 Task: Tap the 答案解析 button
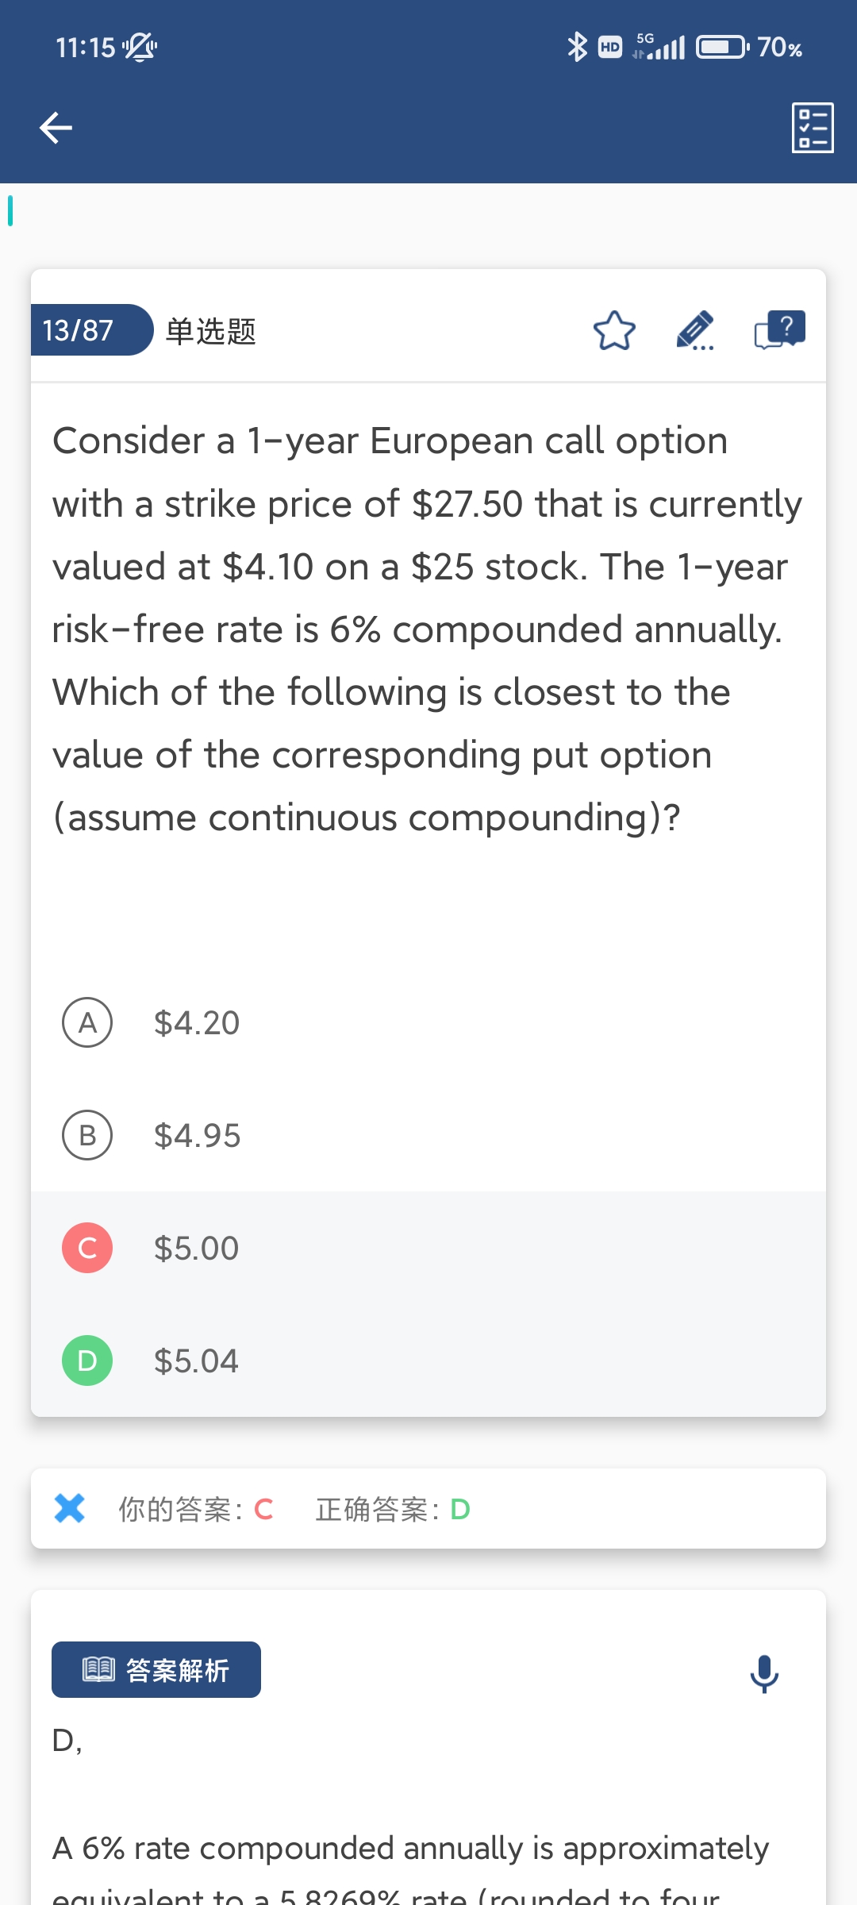point(156,1670)
